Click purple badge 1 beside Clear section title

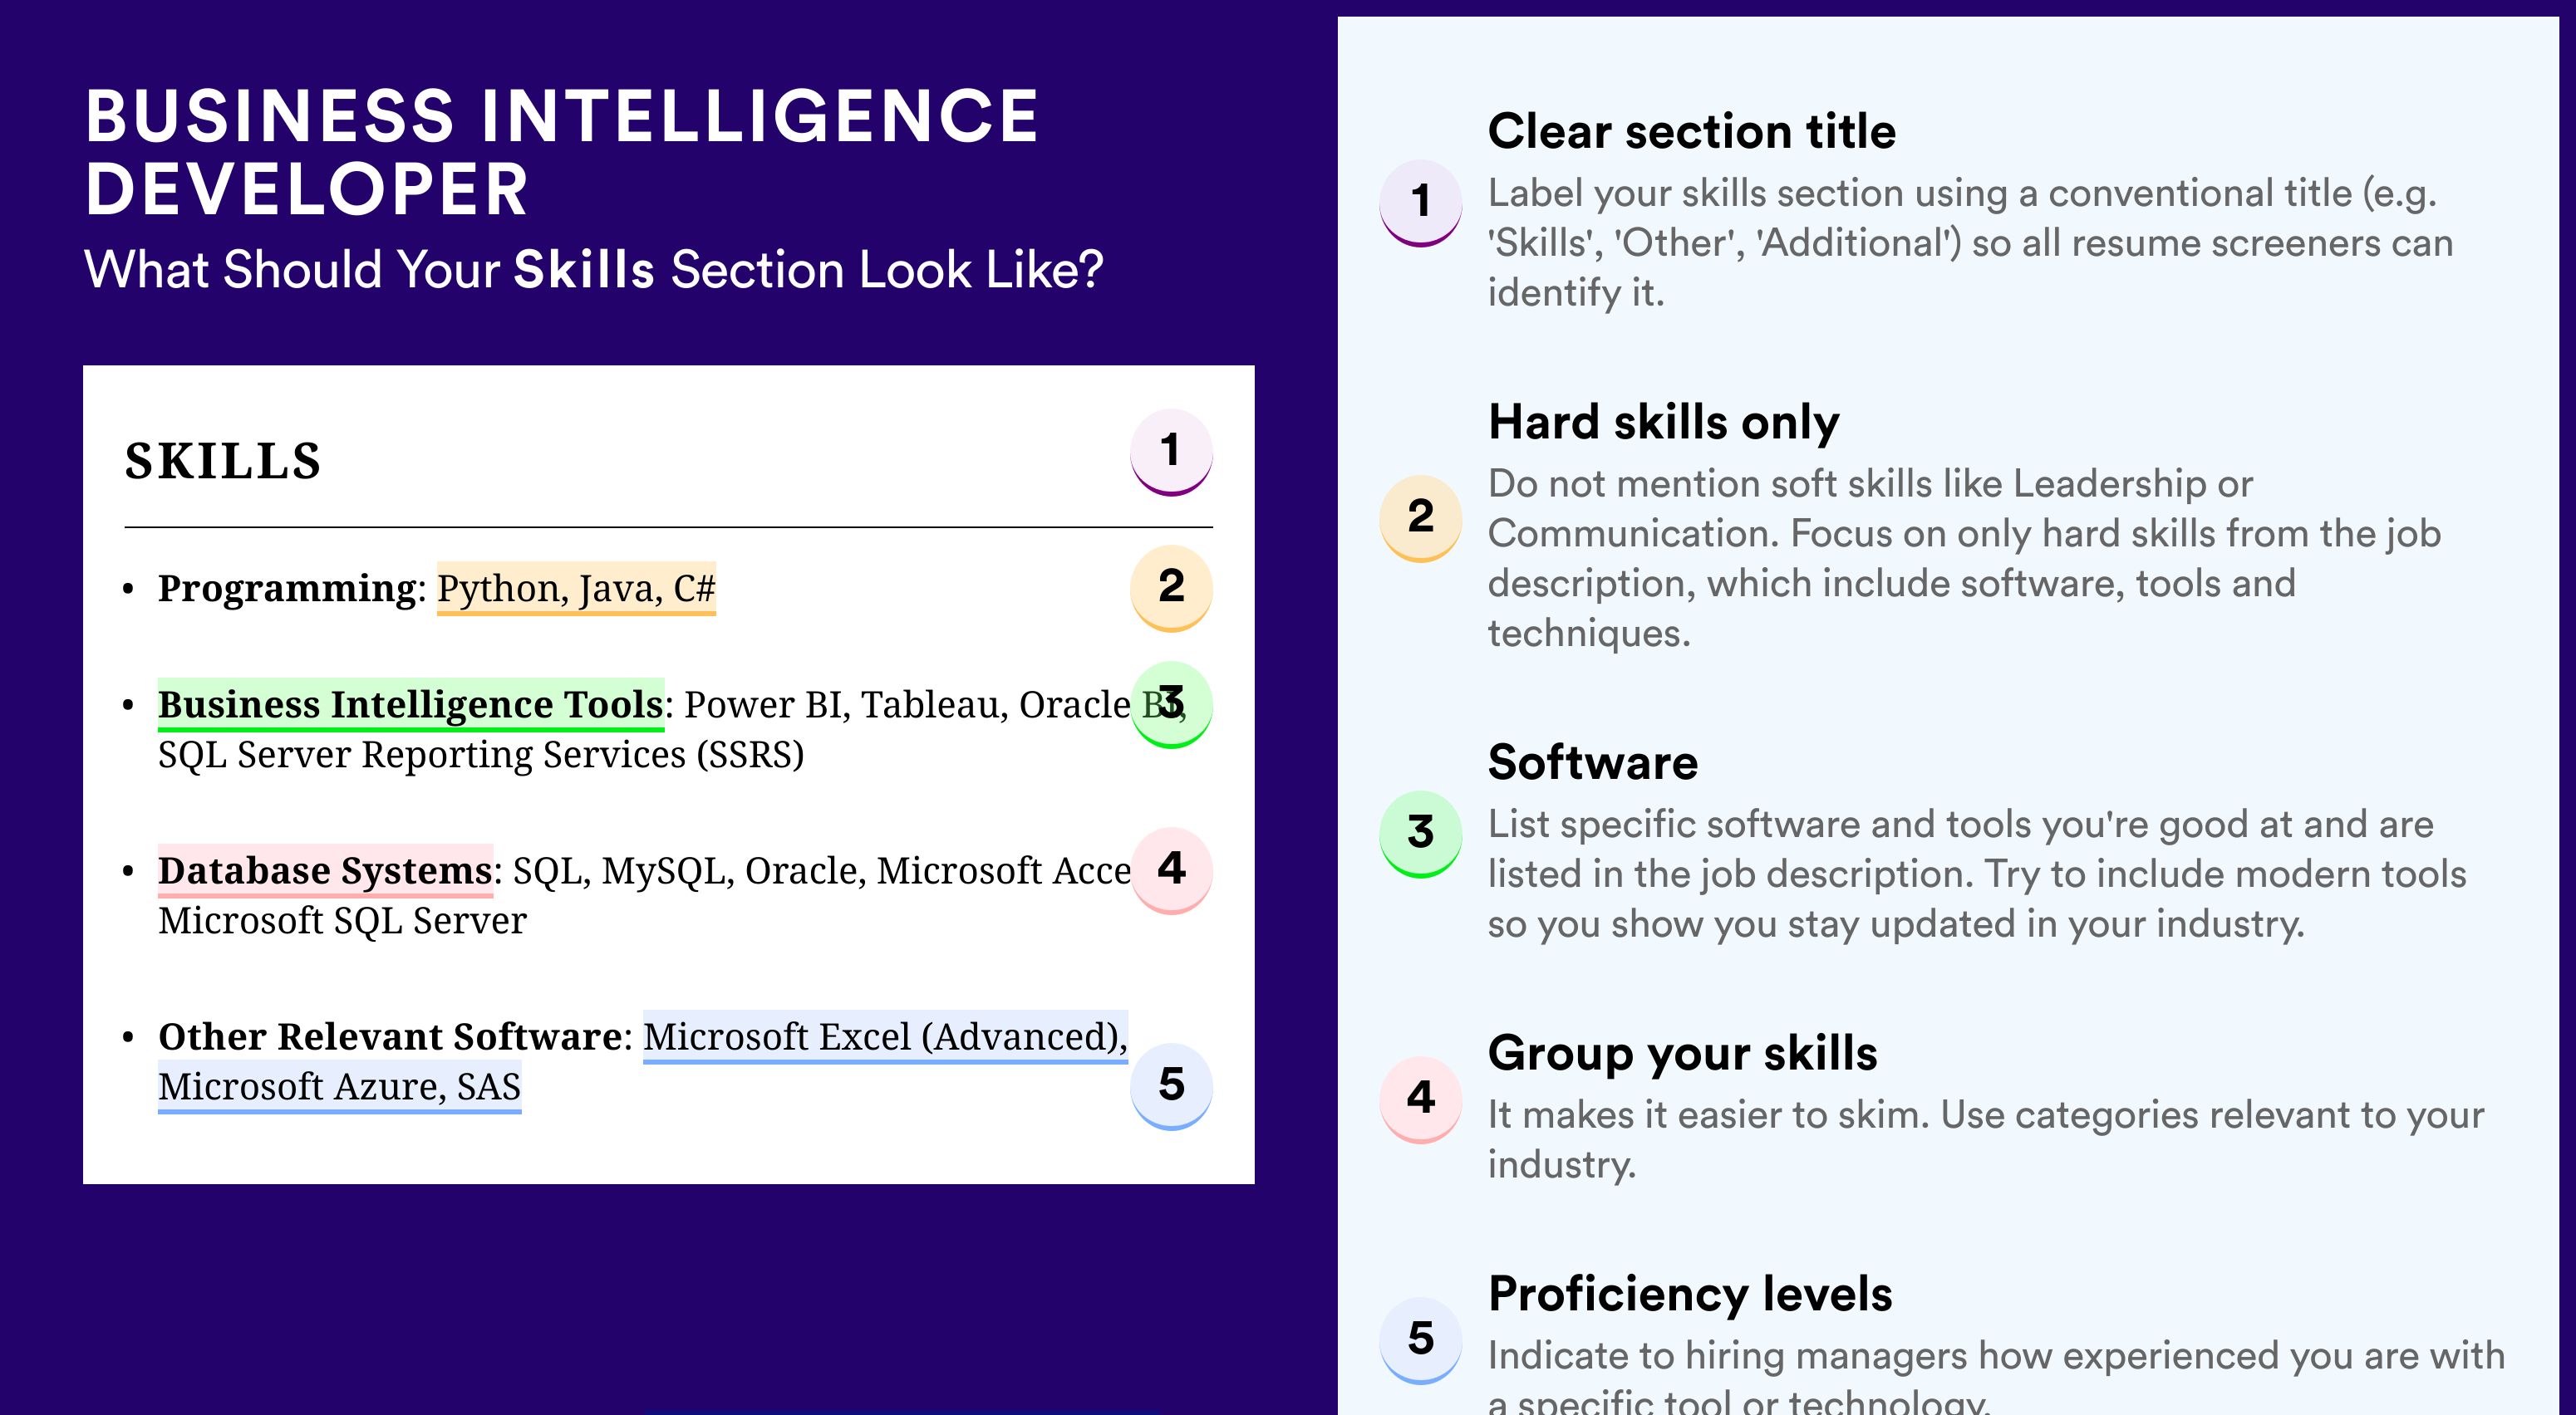[x=1421, y=203]
